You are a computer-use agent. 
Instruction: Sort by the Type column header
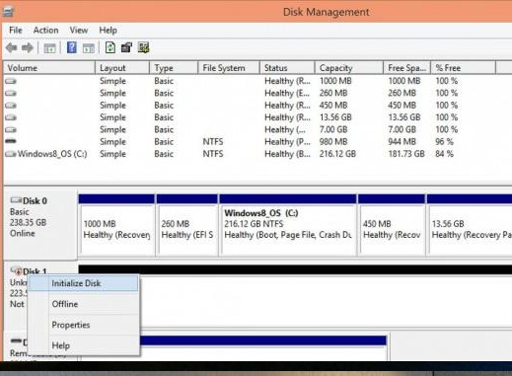tap(174, 68)
